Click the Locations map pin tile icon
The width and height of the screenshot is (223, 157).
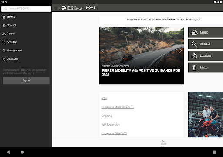coord(194,56)
